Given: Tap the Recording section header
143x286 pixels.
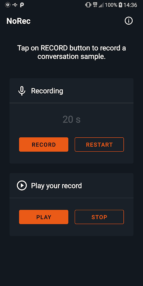Looking at the screenshot, I should 47,91.
